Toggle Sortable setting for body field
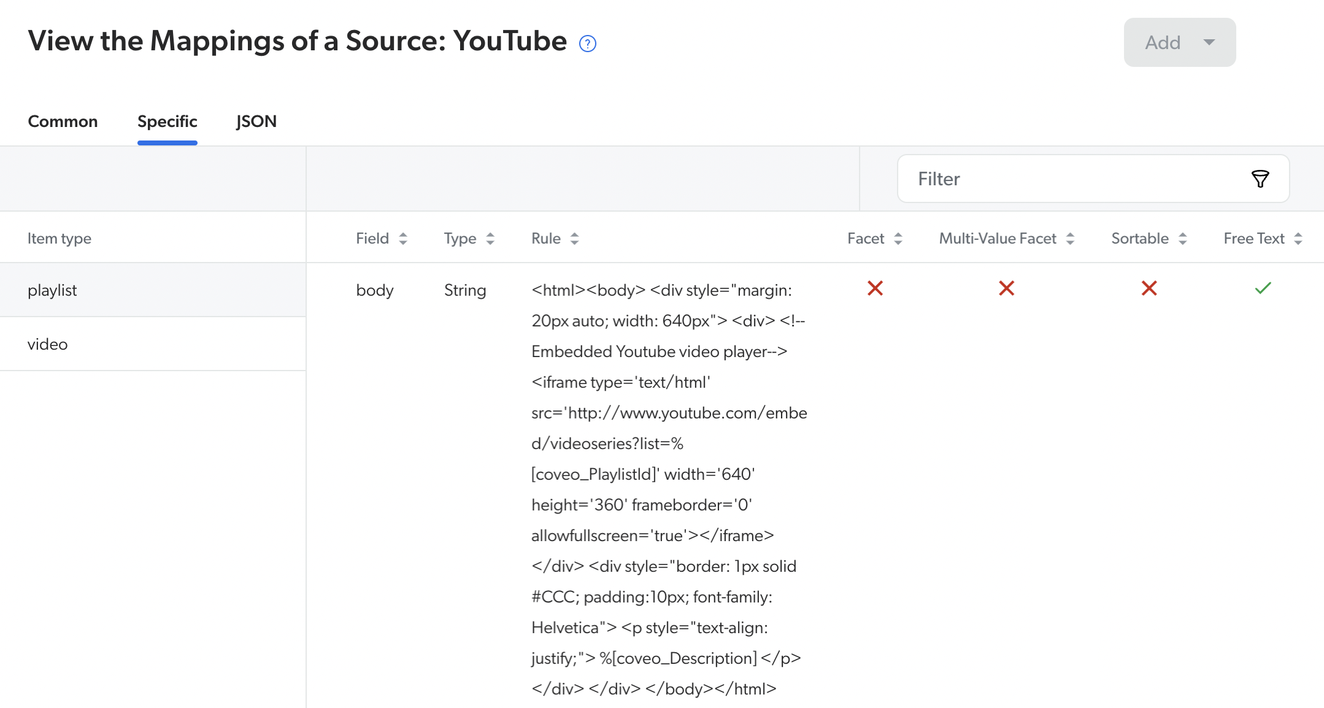1324x708 pixels. [x=1148, y=290]
